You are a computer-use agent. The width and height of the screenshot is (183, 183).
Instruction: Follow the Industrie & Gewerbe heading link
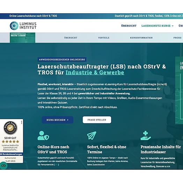click(95, 73)
